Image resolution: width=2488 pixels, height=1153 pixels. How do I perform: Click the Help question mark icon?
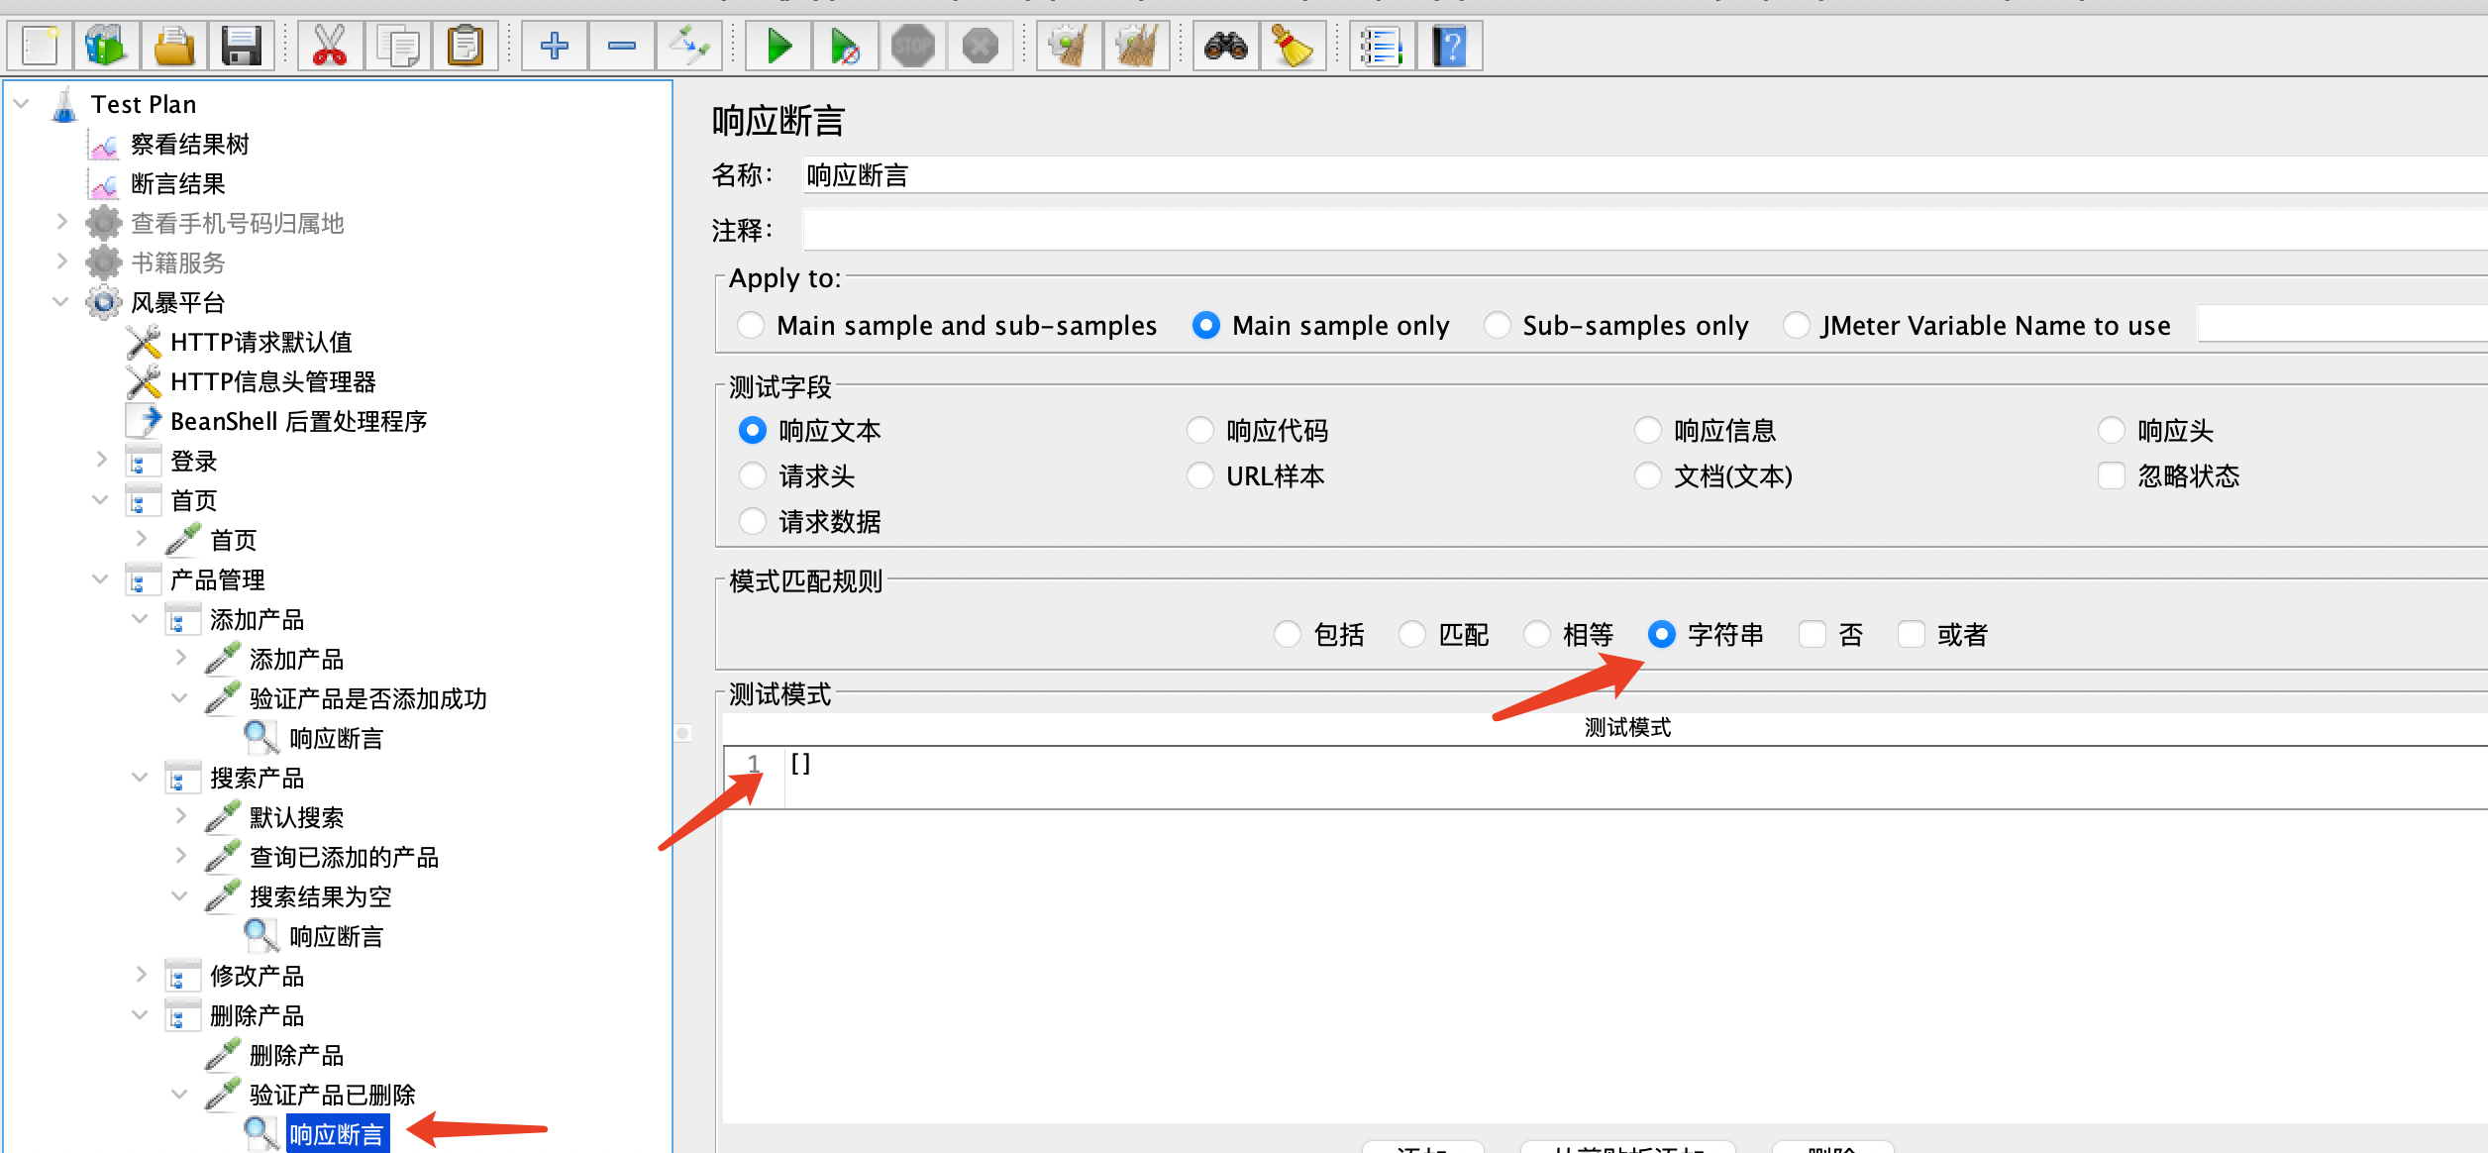(1450, 47)
